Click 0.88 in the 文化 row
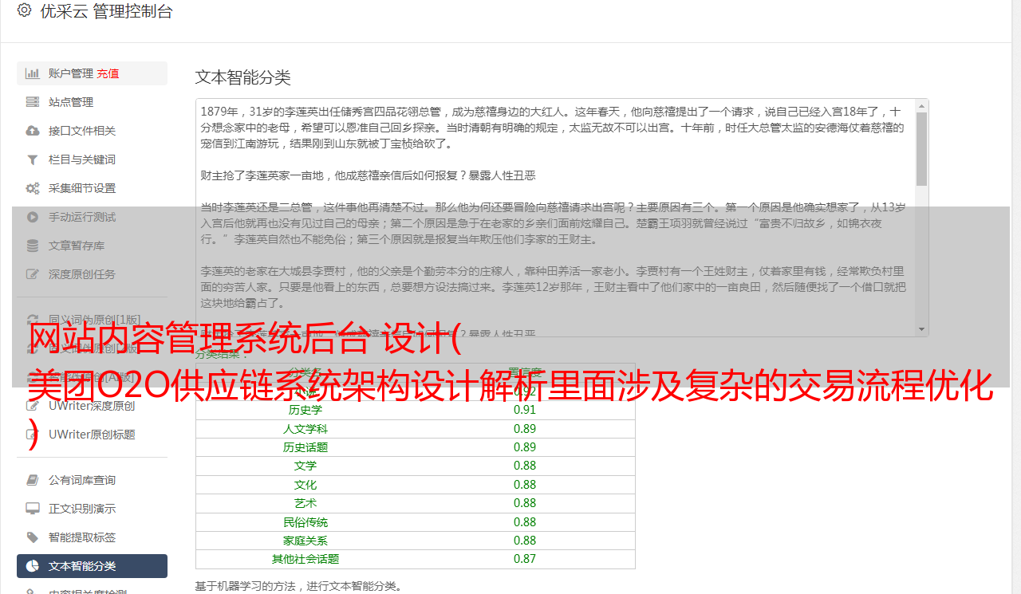1021x594 pixels. [x=525, y=485]
